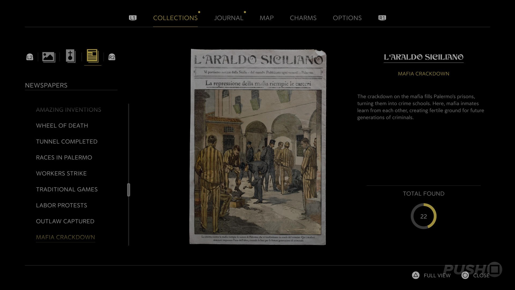This screenshot has width=515, height=290.
Task: Select Wheel of Death newspaper
Action: [x=62, y=126]
